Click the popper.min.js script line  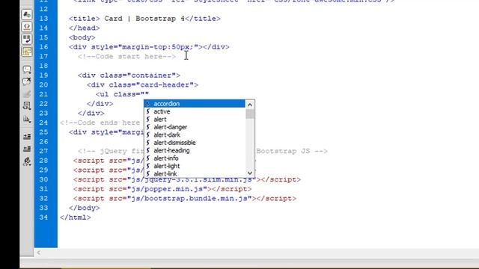(162, 189)
